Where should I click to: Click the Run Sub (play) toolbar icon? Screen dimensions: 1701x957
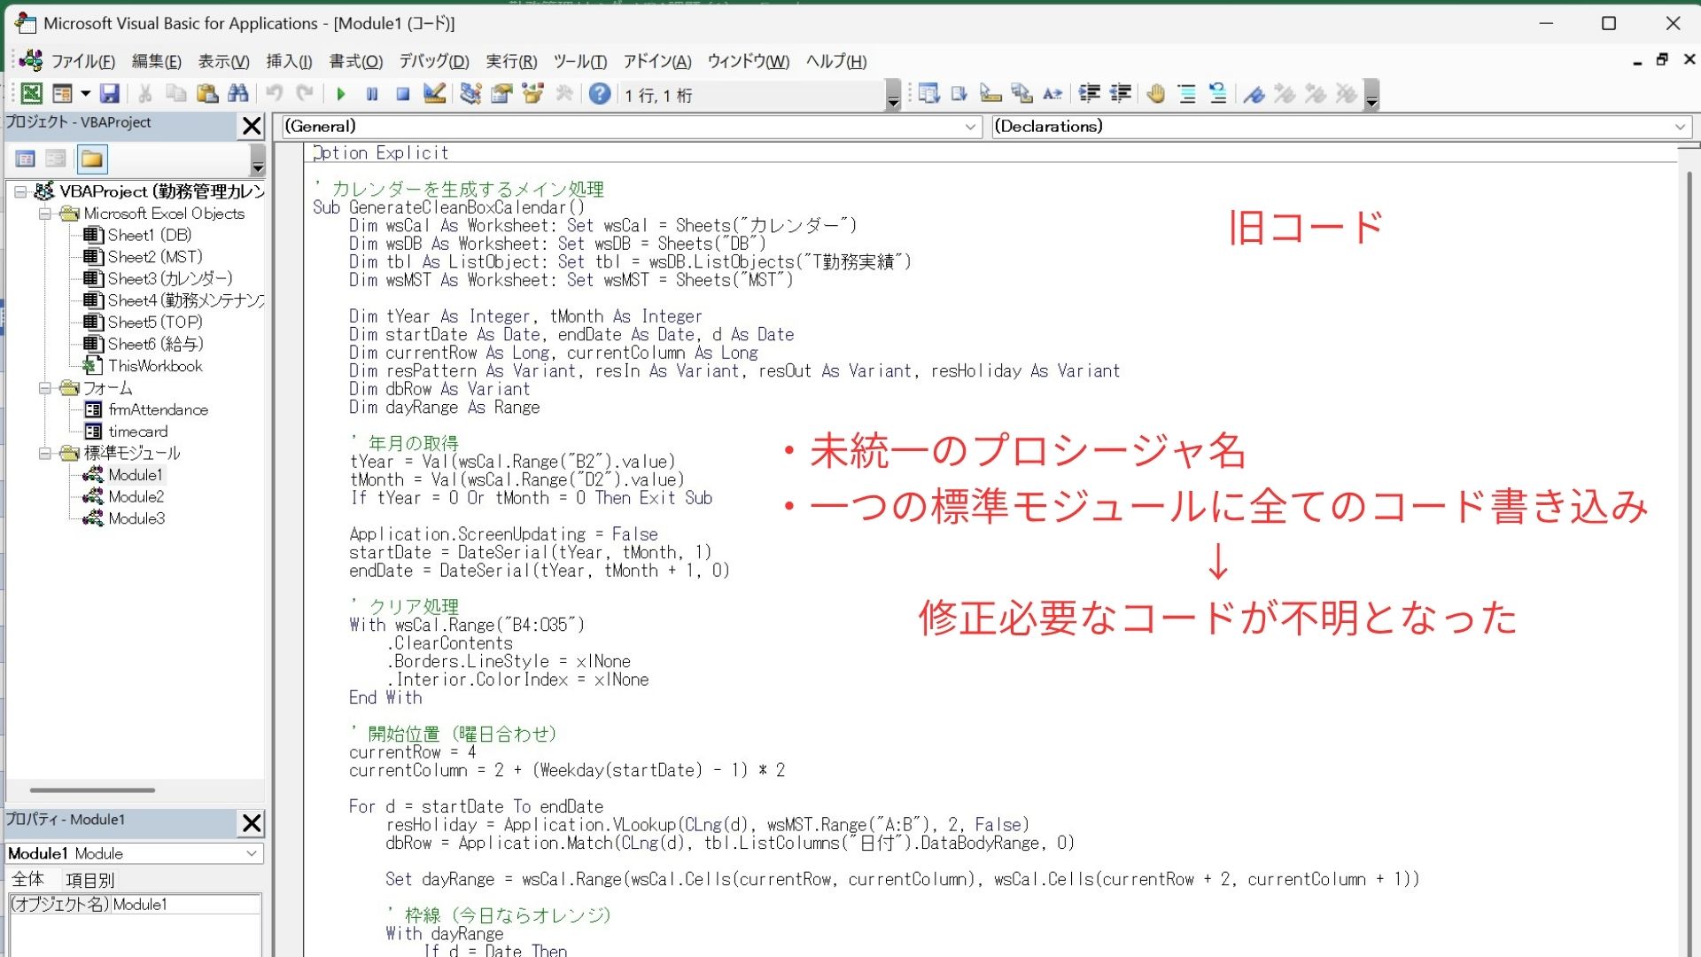[x=341, y=94]
